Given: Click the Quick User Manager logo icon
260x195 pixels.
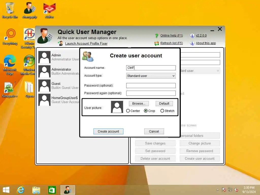Looking at the screenshot, I should tap(45, 36).
